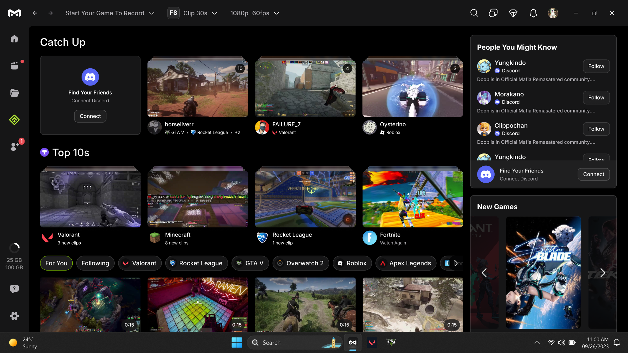The height and width of the screenshot is (353, 628).
Task: Open the notifications bell in the top bar
Action: click(533, 13)
